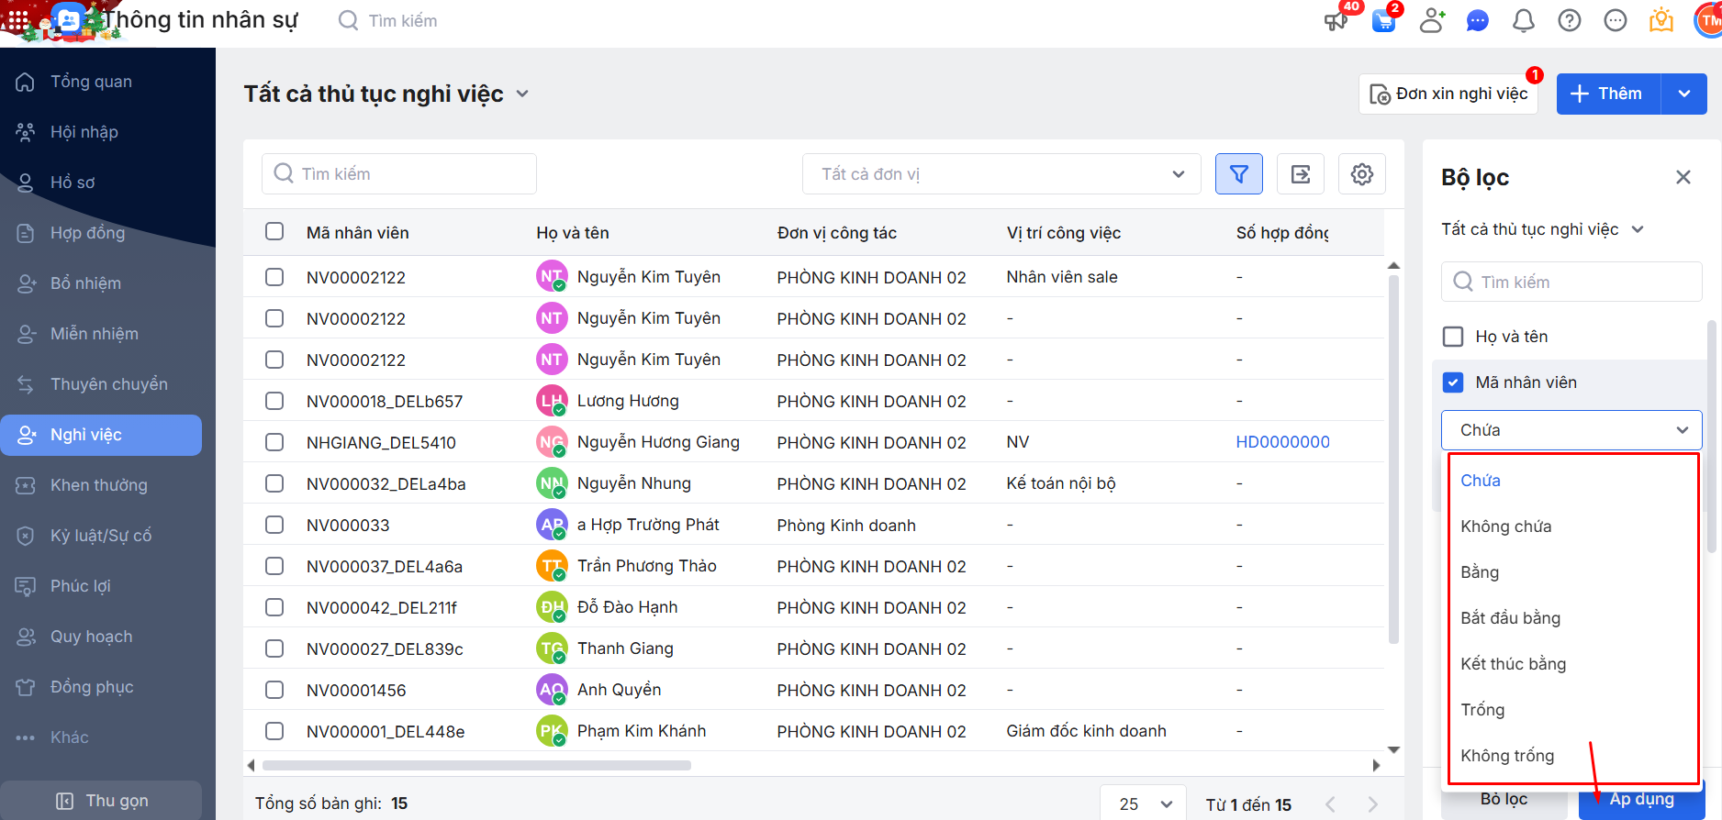Image resolution: width=1722 pixels, height=820 pixels.
Task: Open the Tất cả đơn vị dropdown
Action: coord(1001,174)
